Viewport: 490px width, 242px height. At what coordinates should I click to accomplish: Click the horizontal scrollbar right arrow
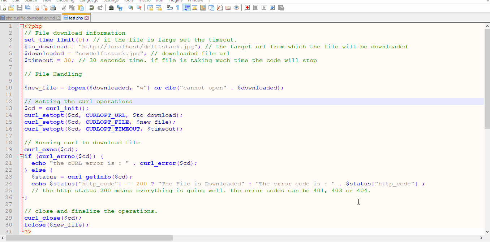coord(481,238)
